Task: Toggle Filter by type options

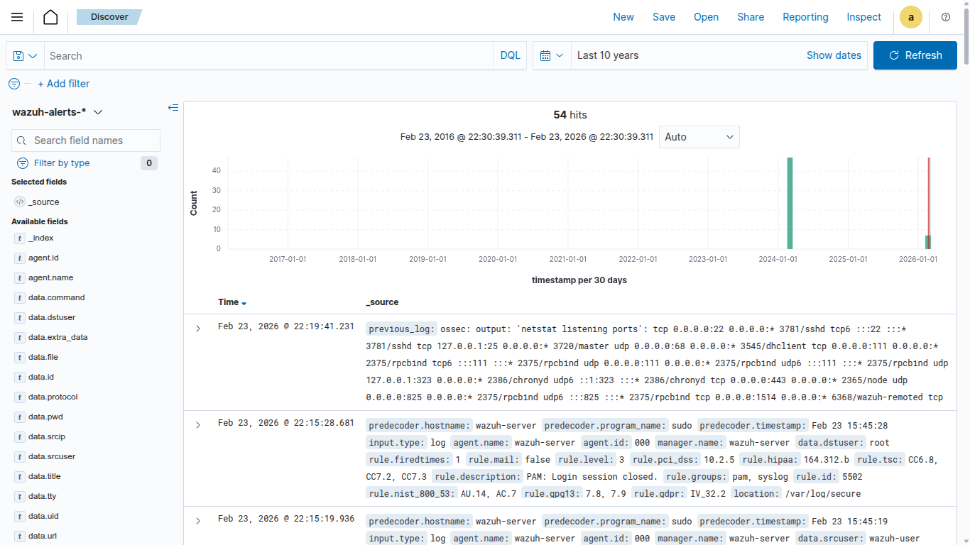Action: tap(62, 163)
